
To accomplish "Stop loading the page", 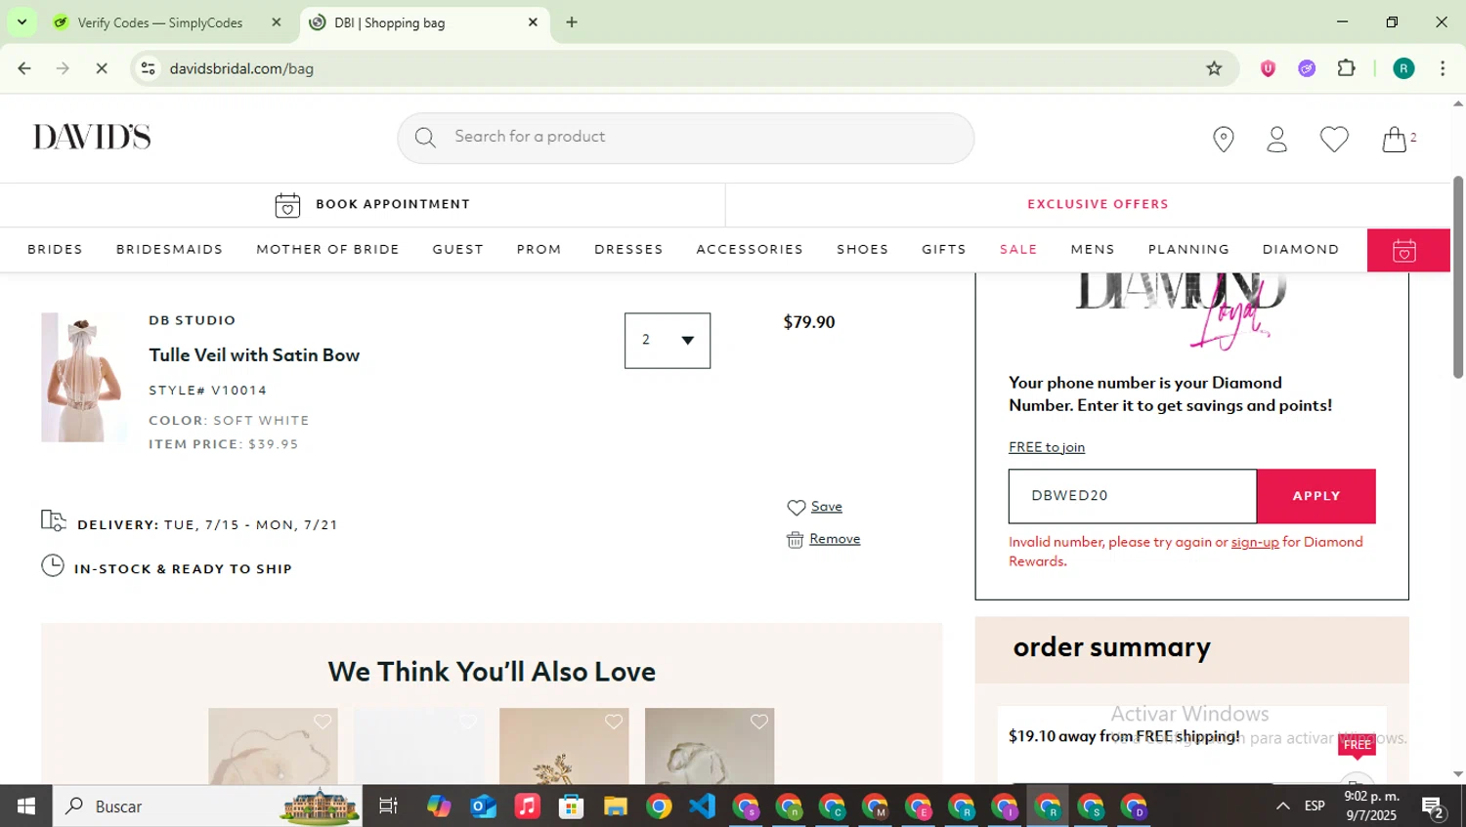I will (x=102, y=68).
